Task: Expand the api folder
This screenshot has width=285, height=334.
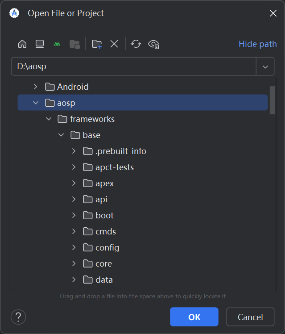Action: click(74, 200)
